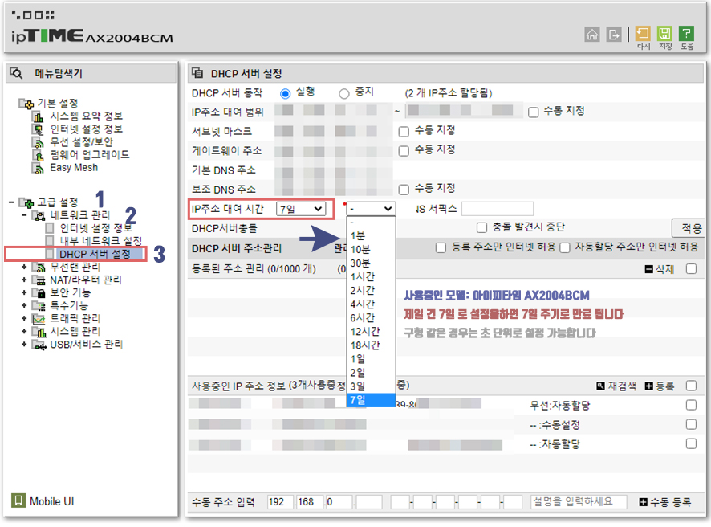Enable 충돌 발견시 중단 checkbox
Screen dimensions: 711x527
pyautogui.click(x=481, y=227)
